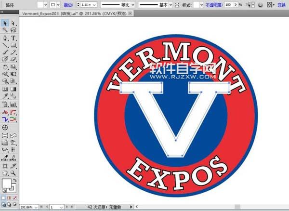Click the 不透明度 opacity link
Screen dimensions: 289x211
click(214, 4)
